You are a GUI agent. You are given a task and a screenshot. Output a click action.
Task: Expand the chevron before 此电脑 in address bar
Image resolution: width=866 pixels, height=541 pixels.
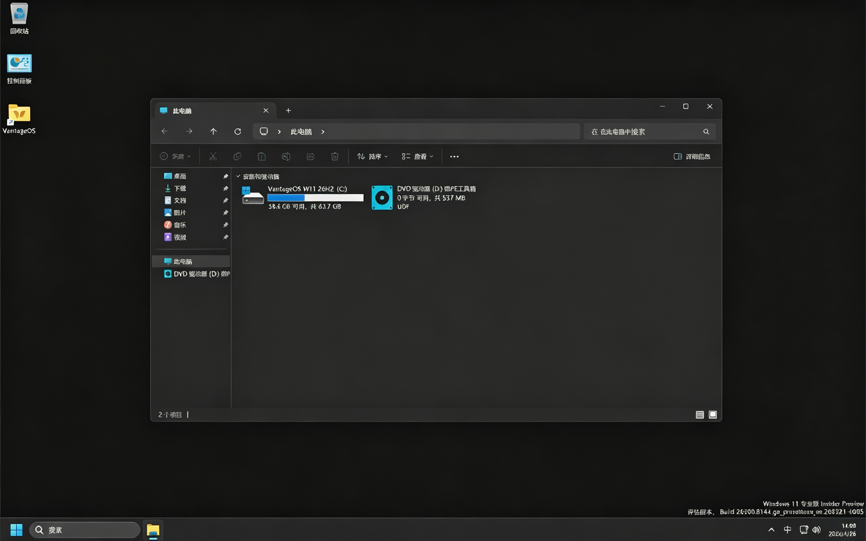(x=279, y=132)
